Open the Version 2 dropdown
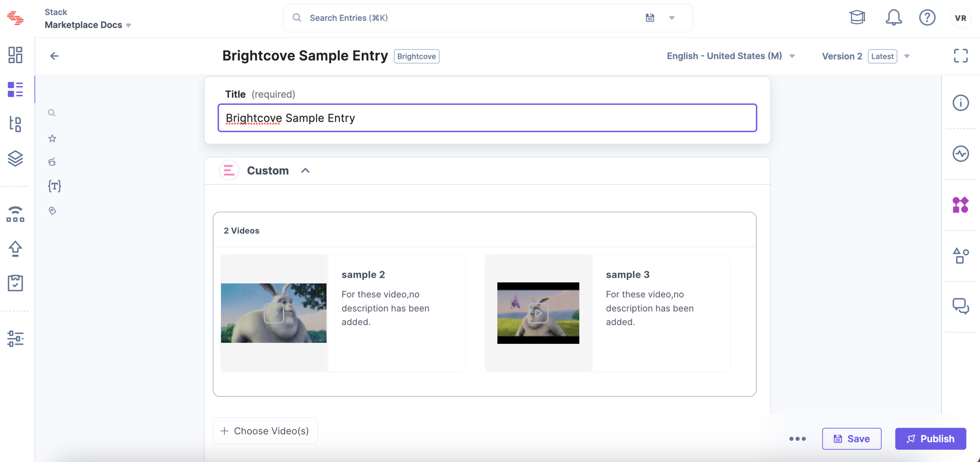Viewport: 980px width, 462px height. tap(866, 56)
